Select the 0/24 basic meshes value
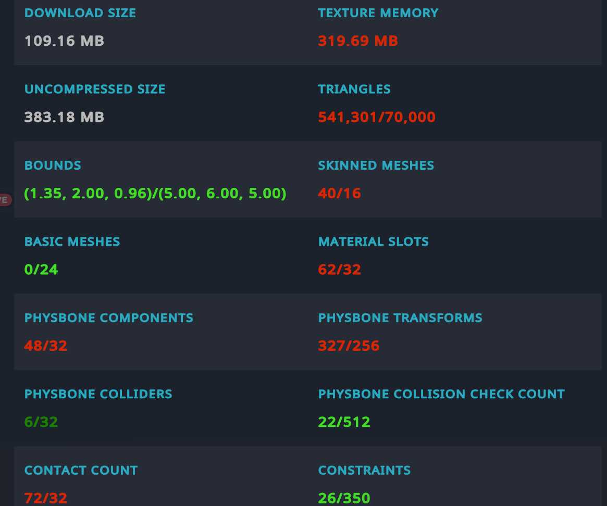Image resolution: width=607 pixels, height=506 pixels. tap(41, 270)
